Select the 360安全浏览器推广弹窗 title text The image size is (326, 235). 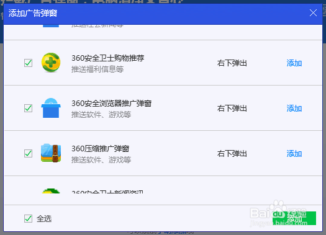pyautogui.click(x=111, y=104)
